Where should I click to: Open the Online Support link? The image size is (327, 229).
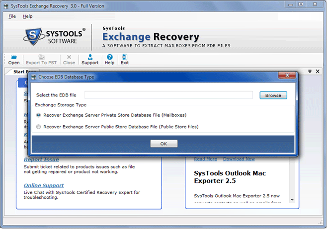click(x=44, y=185)
